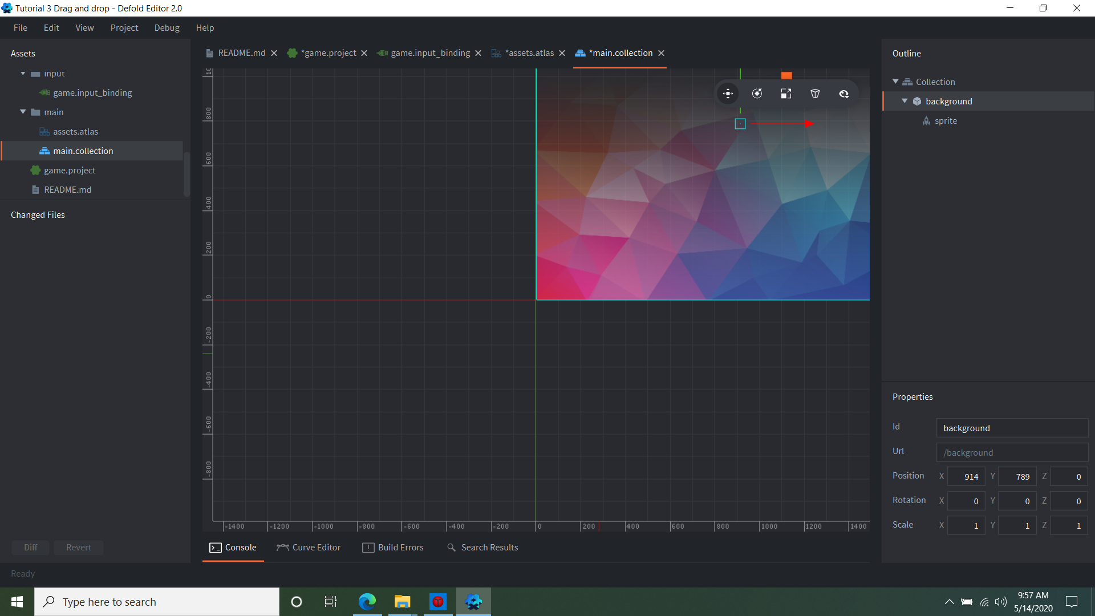Collapse the background node in the Outline
The height and width of the screenshot is (616, 1095).
coord(905,101)
